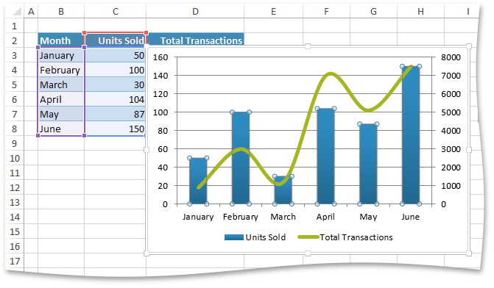The image size is (494, 288).
Task: Click the Total Transactions legend line marker
Action: pyautogui.click(x=308, y=237)
